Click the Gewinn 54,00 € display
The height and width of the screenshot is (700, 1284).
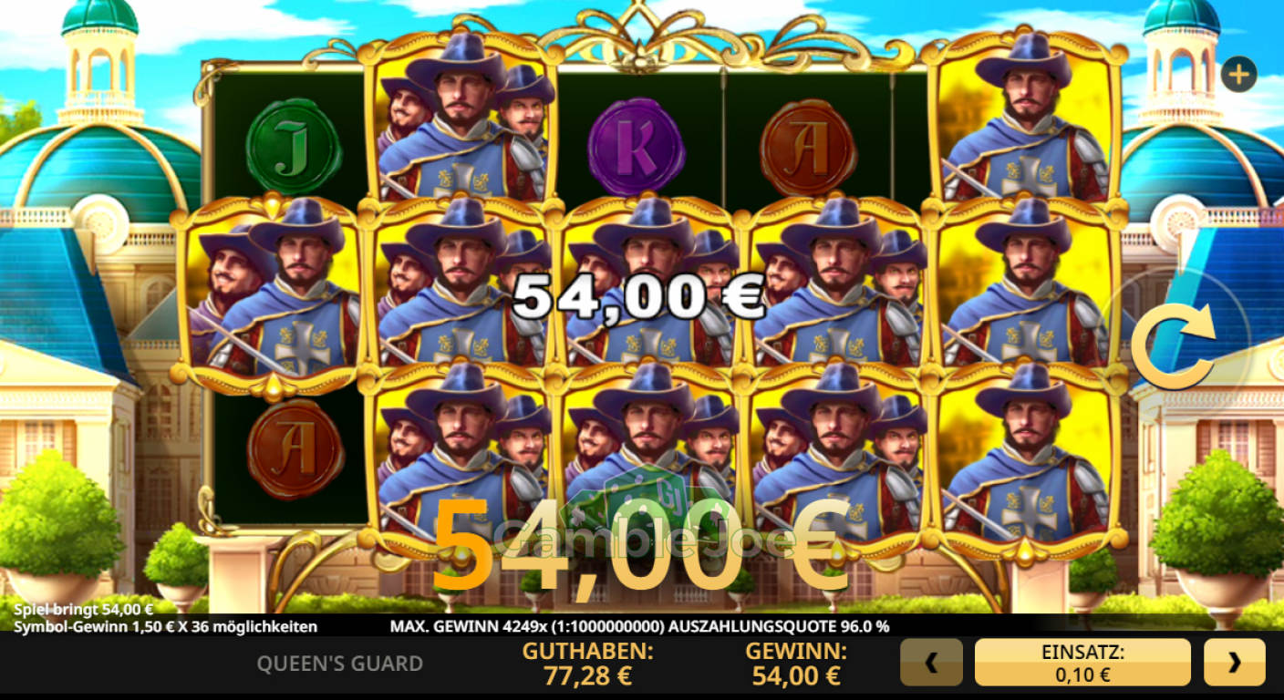click(796, 664)
